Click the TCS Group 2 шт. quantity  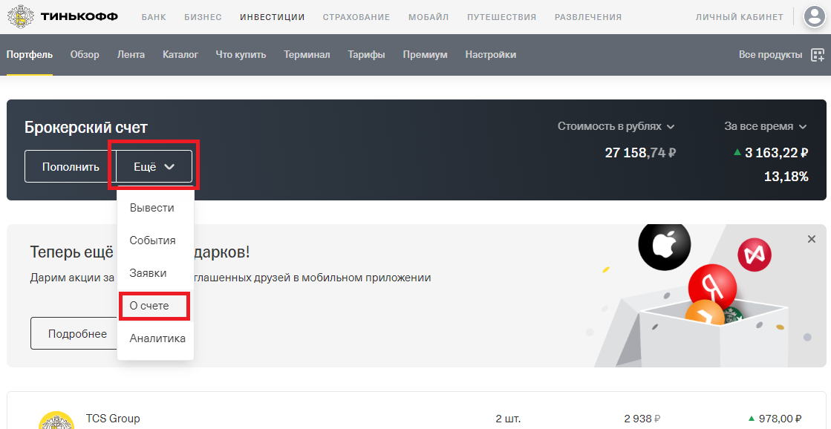point(508,419)
